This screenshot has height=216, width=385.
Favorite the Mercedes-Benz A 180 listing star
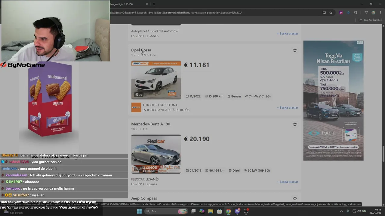pyautogui.click(x=295, y=124)
